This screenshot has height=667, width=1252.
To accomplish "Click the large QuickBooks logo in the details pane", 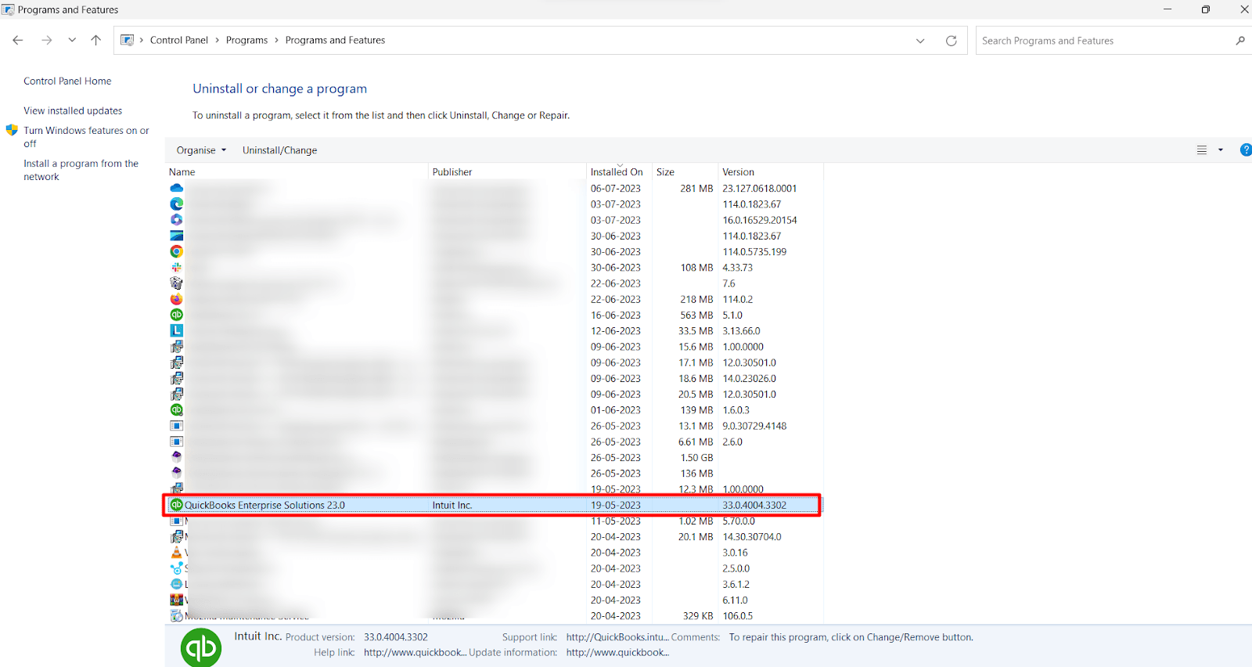I will point(201,647).
